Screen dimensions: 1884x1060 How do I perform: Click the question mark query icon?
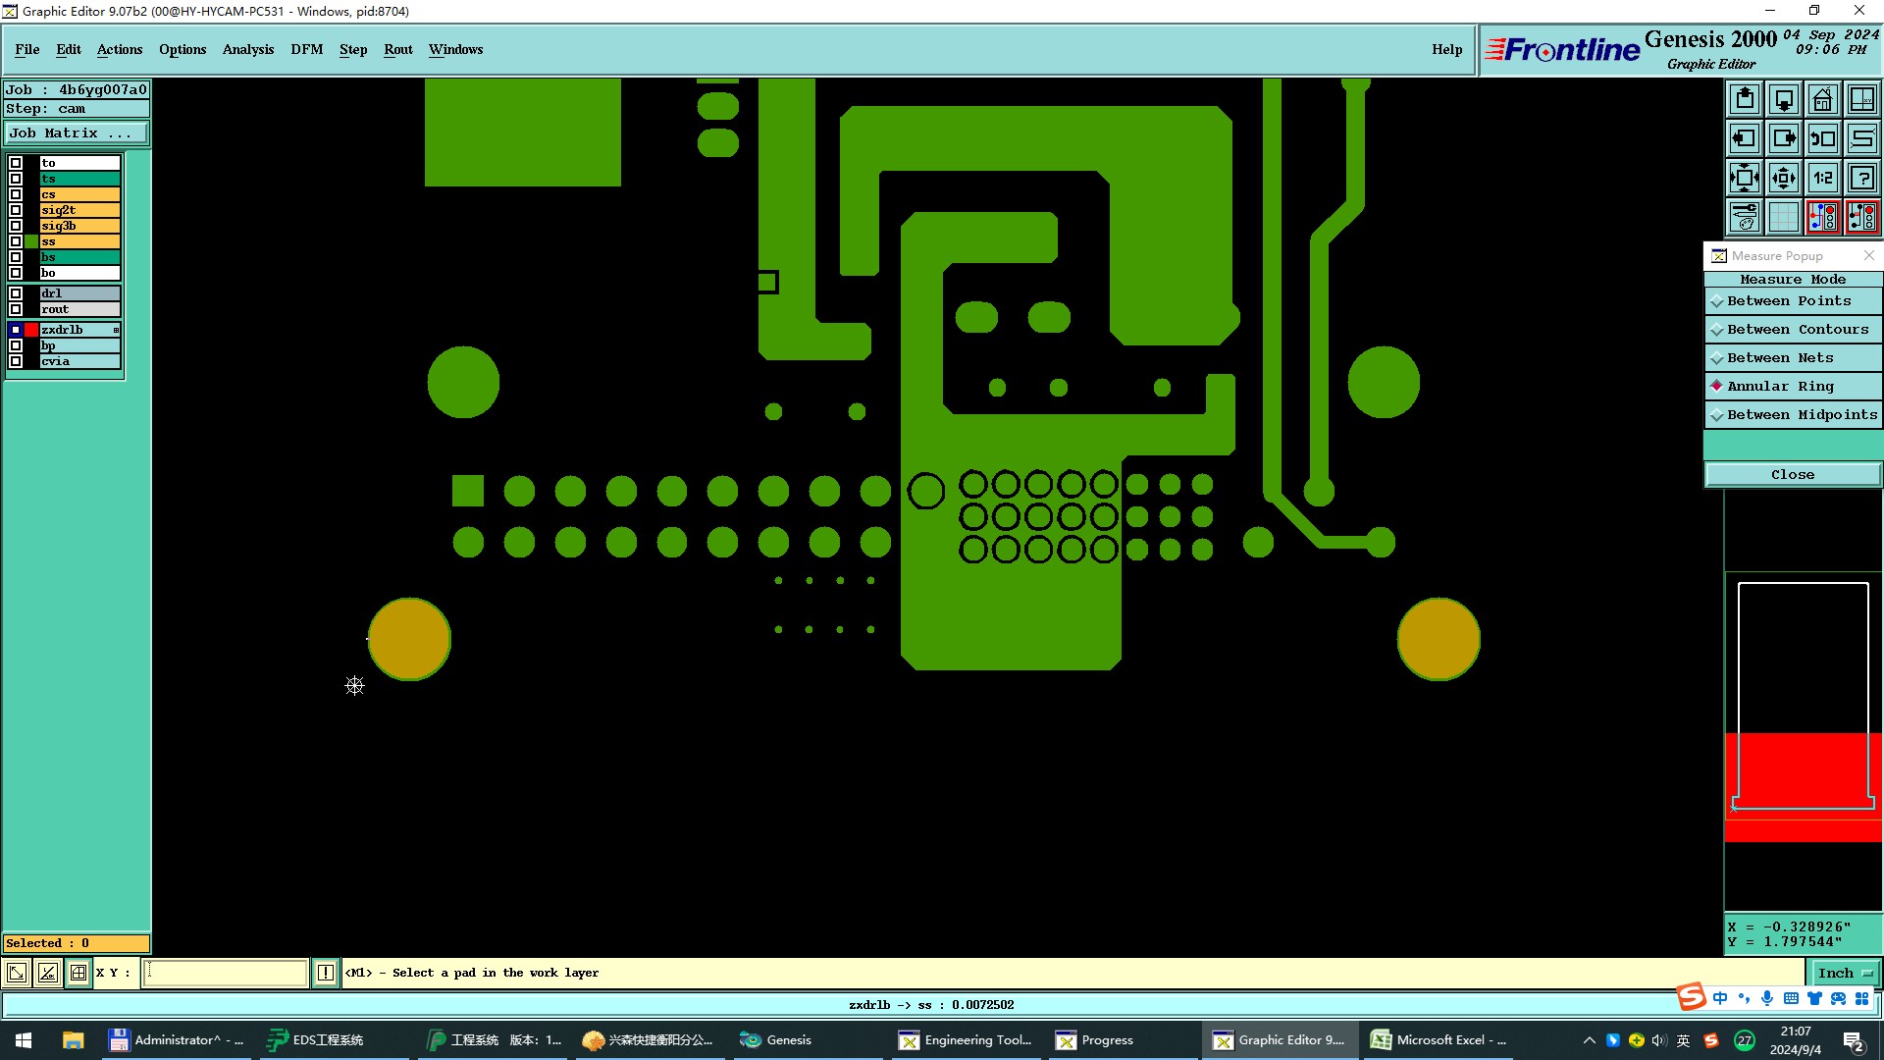[1861, 178]
